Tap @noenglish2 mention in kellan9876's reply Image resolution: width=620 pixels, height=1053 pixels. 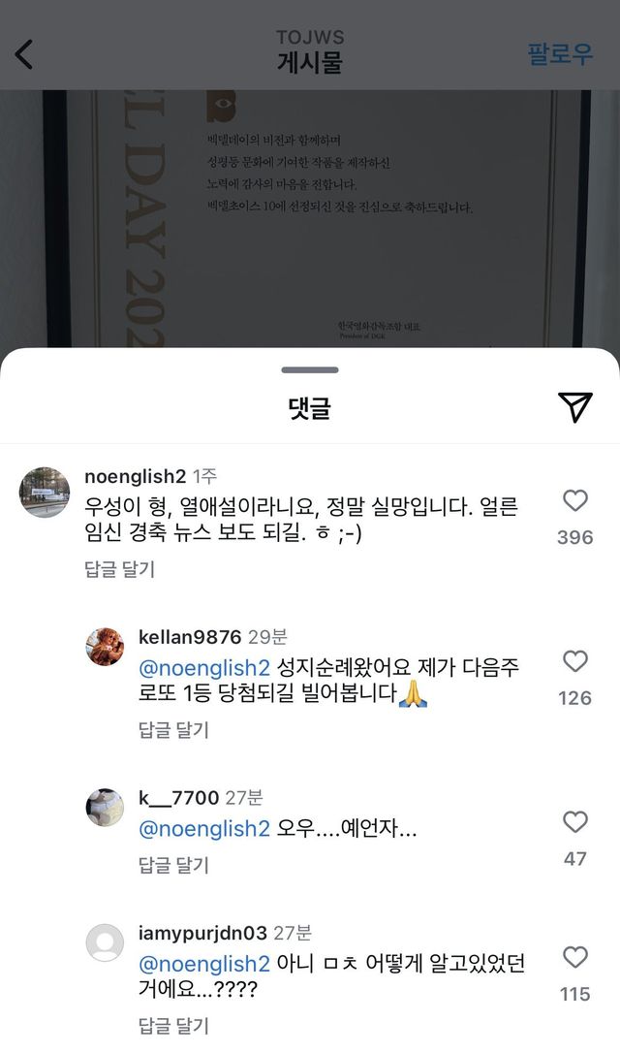pyautogui.click(x=204, y=668)
